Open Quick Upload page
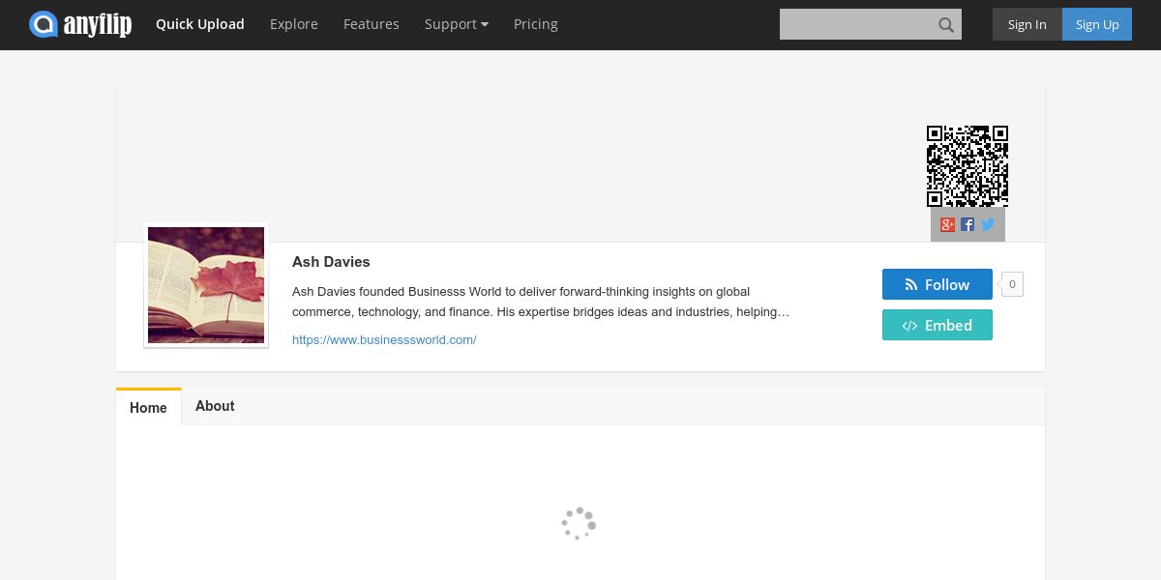1161x580 pixels. tap(200, 24)
